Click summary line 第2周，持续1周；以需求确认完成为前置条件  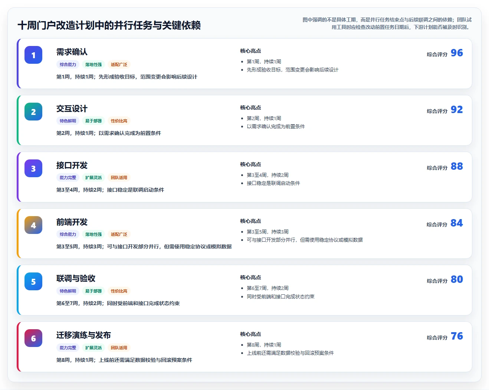(109, 133)
